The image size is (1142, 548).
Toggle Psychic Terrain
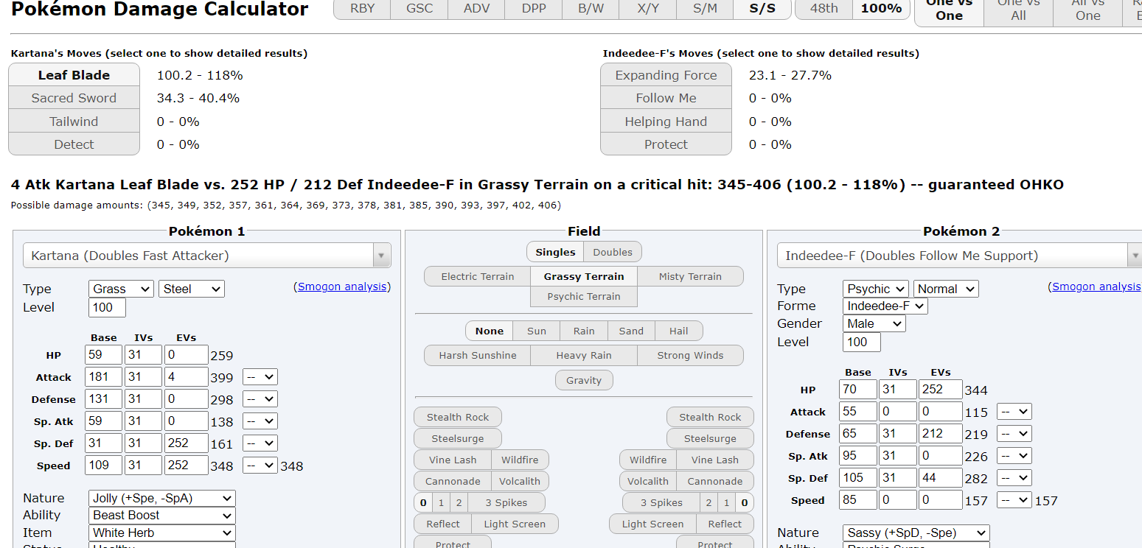pos(584,296)
